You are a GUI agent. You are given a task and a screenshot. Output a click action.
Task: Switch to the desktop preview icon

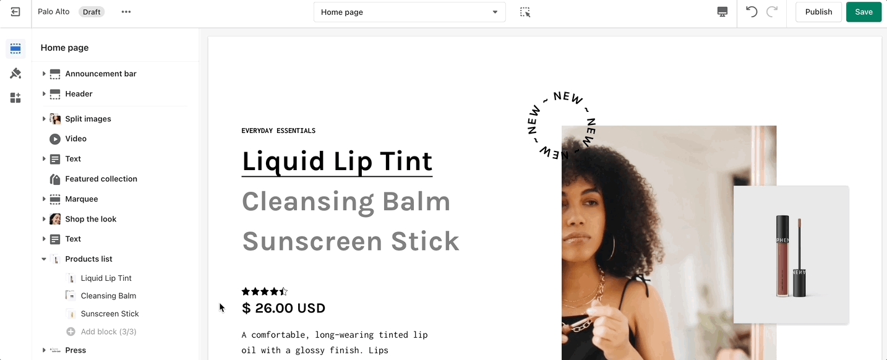722,12
